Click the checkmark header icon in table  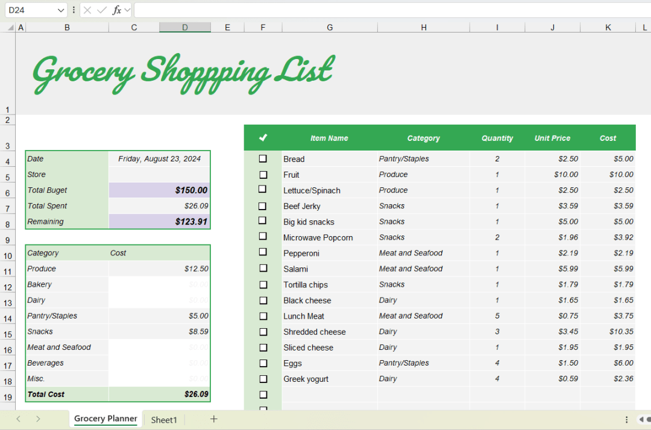tap(263, 138)
